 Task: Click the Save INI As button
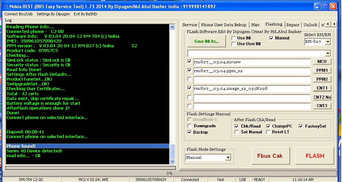click(206, 41)
